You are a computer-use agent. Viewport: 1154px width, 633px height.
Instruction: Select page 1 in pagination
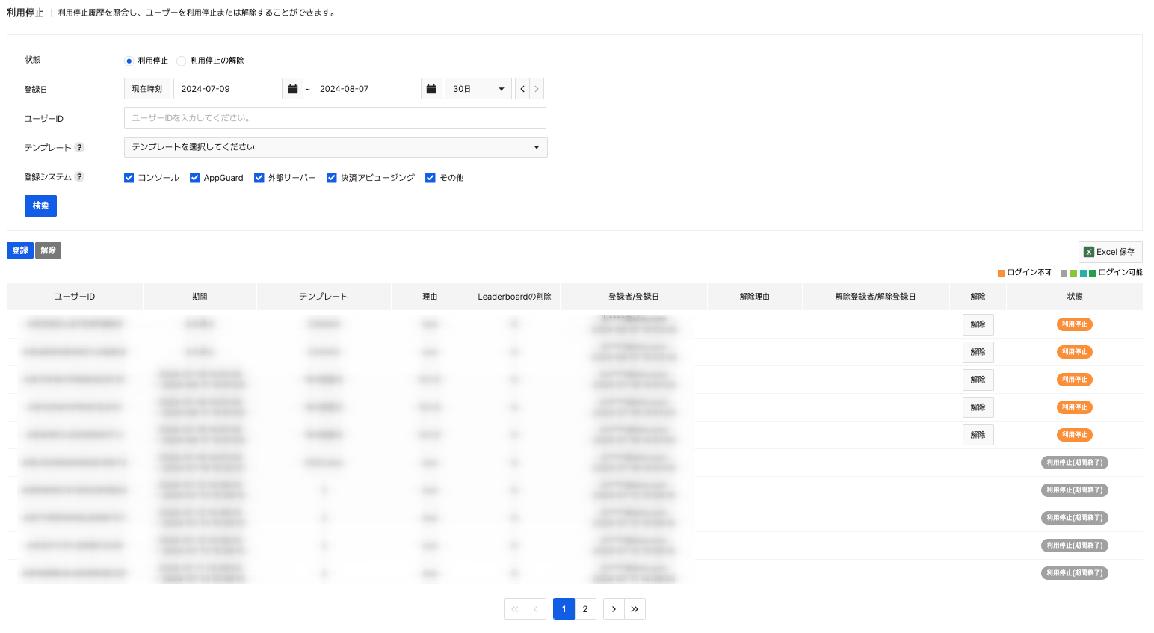[x=564, y=609]
